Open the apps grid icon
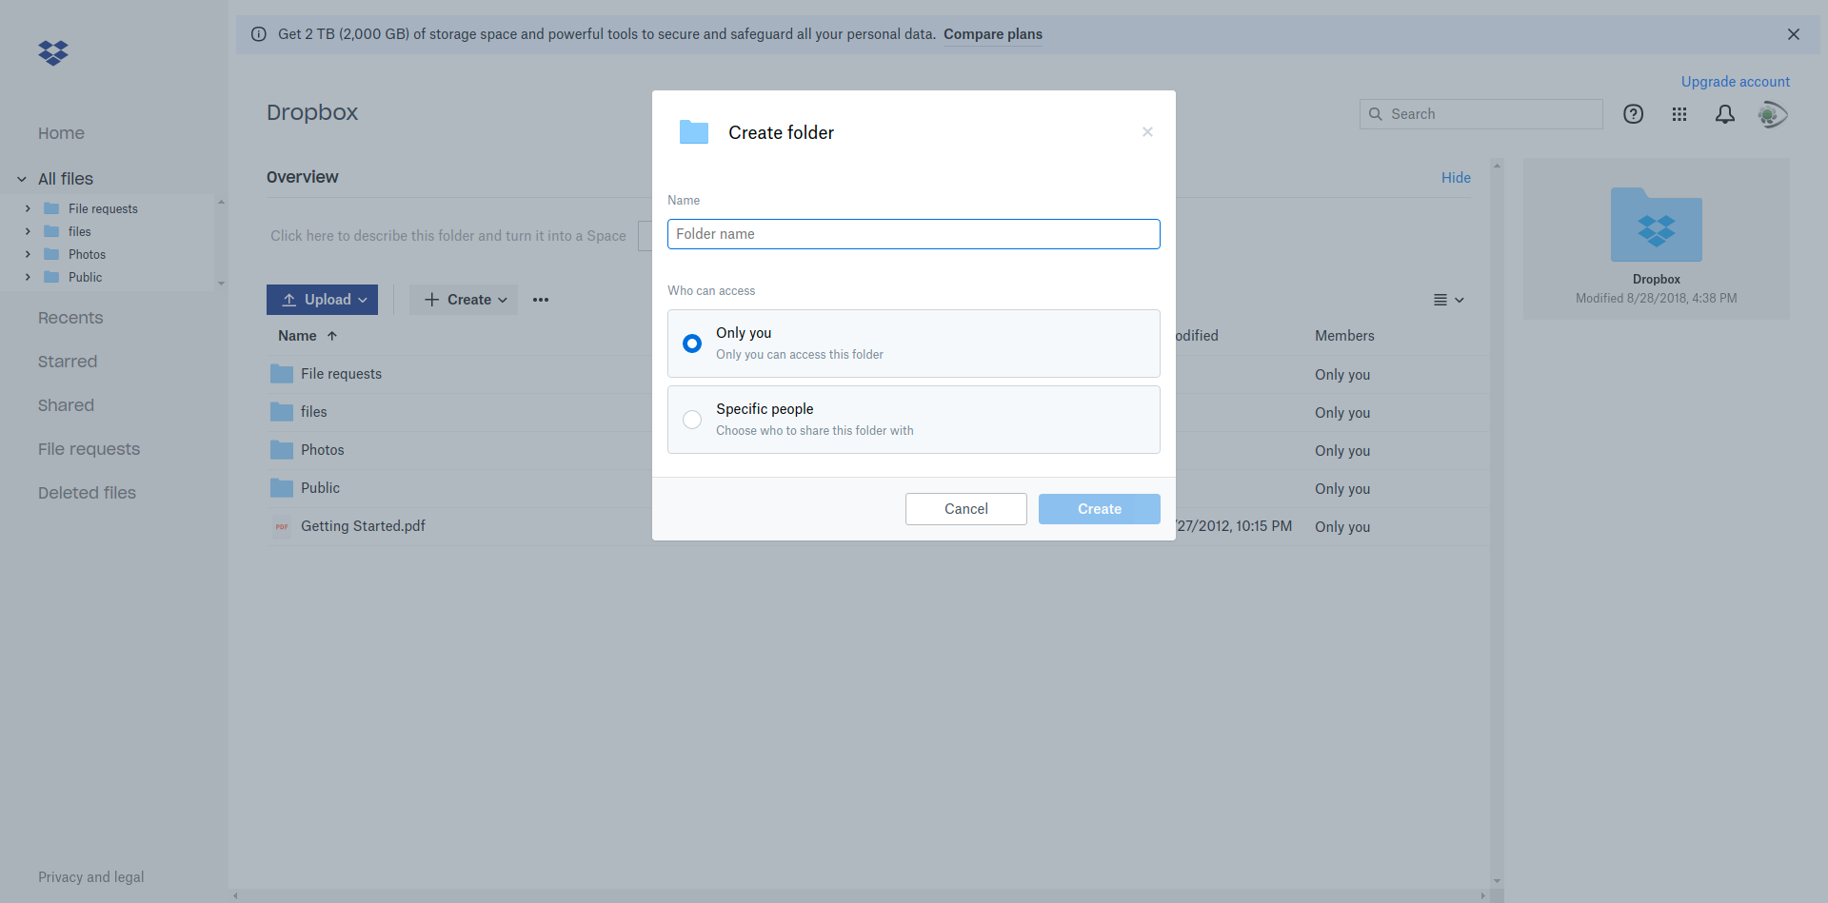Viewport: 1828px width, 903px height. click(x=1679, y=114)
